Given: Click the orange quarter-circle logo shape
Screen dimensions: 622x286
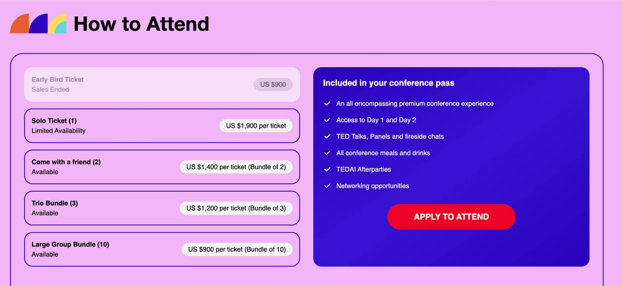Looking at the screenshot, I should click(x=21, y=25).
